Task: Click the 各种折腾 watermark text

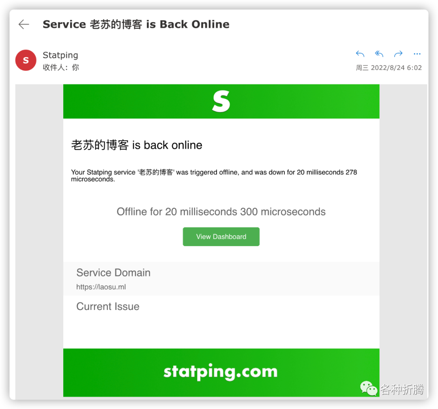Action: (x=402, y=389)
